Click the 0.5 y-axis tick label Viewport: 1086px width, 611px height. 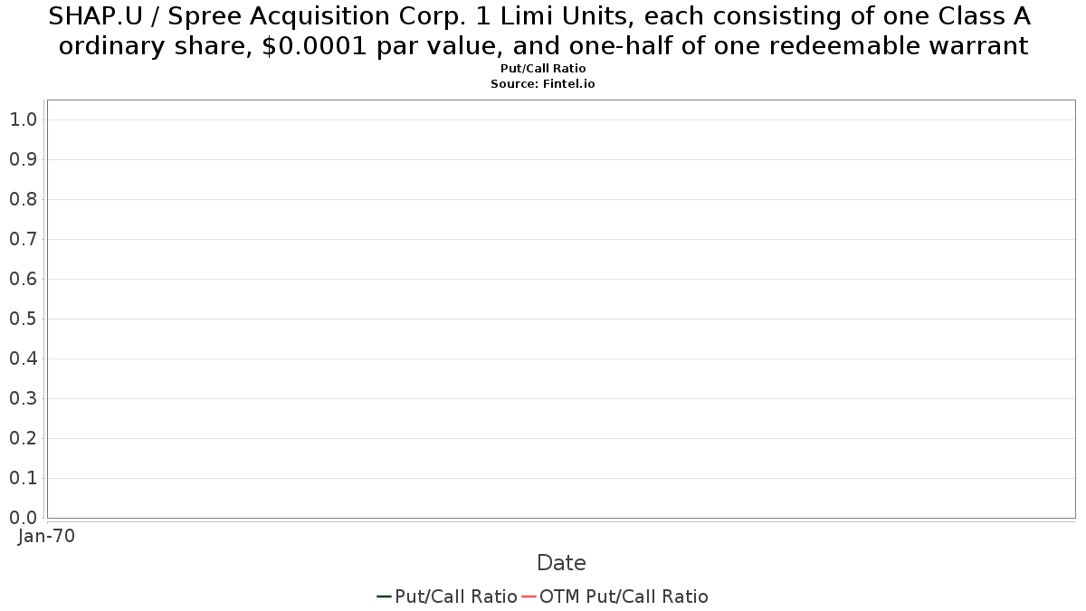23,319
